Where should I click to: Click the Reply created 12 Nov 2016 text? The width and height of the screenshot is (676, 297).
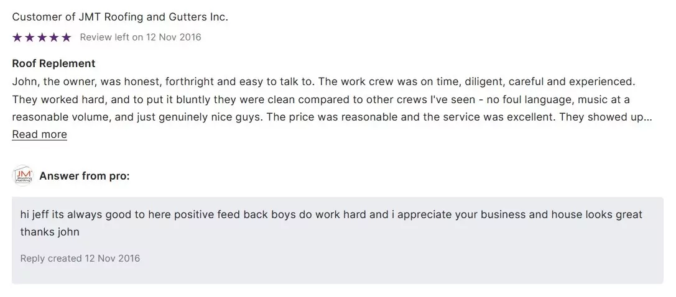[80, 258]
